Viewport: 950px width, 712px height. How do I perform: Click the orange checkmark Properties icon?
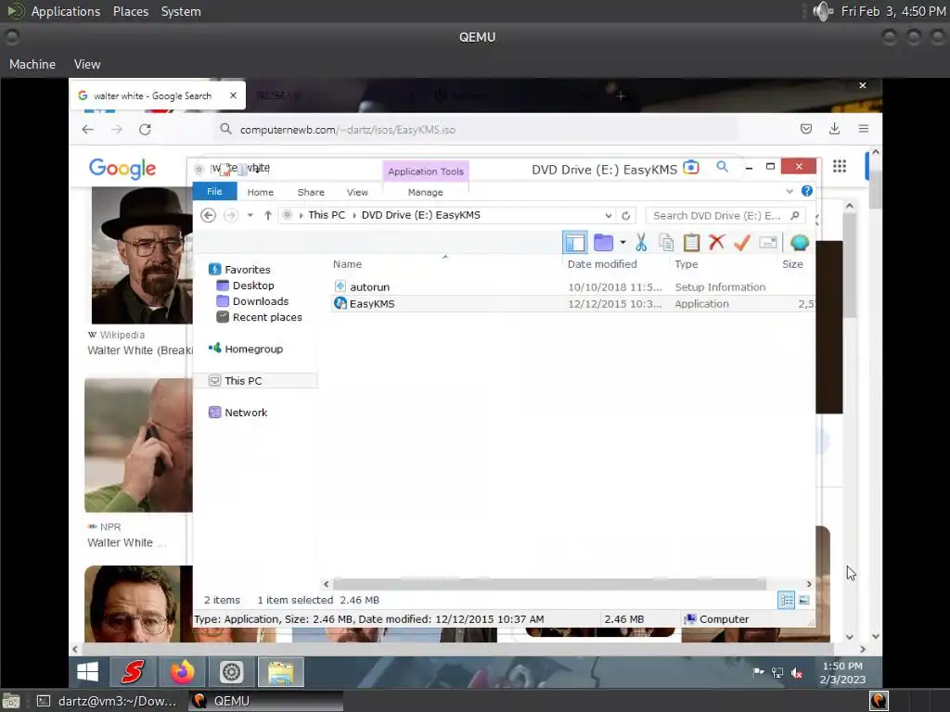[x=741, y=243]
